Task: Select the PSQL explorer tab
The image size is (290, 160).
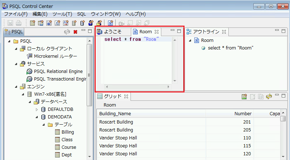Action: pos(14,32)
